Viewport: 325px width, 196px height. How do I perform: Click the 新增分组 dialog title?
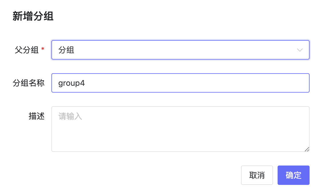click(x=33, y=17)
